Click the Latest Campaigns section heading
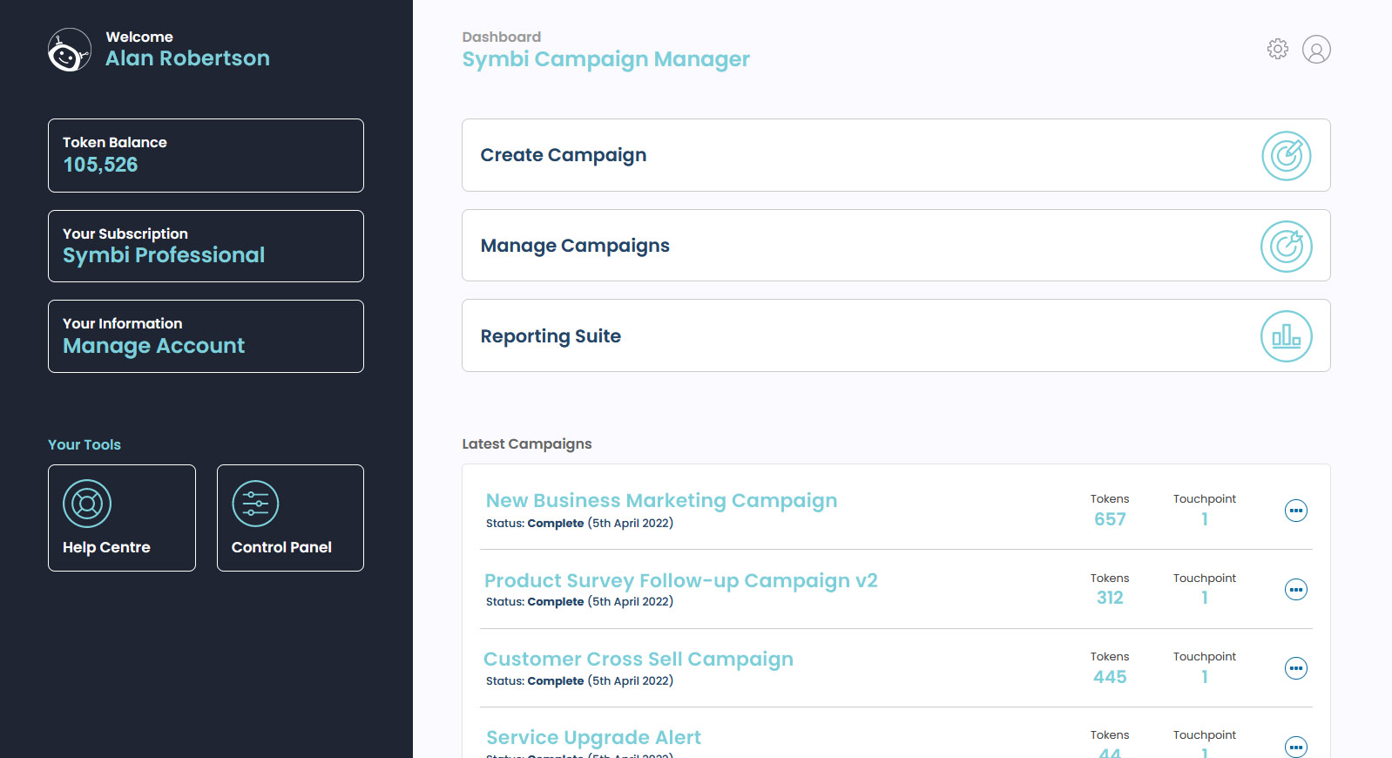Image resolution: width=1392 pixels, height=758 pixels. (x=526, y=443)
